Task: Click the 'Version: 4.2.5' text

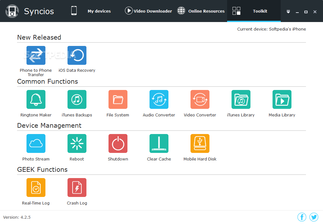Action: pyautogui.click(x=17, y=217)
